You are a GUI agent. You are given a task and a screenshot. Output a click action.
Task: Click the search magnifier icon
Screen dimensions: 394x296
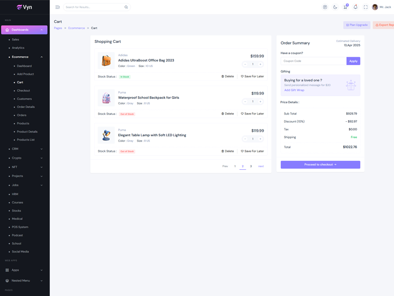126,7
